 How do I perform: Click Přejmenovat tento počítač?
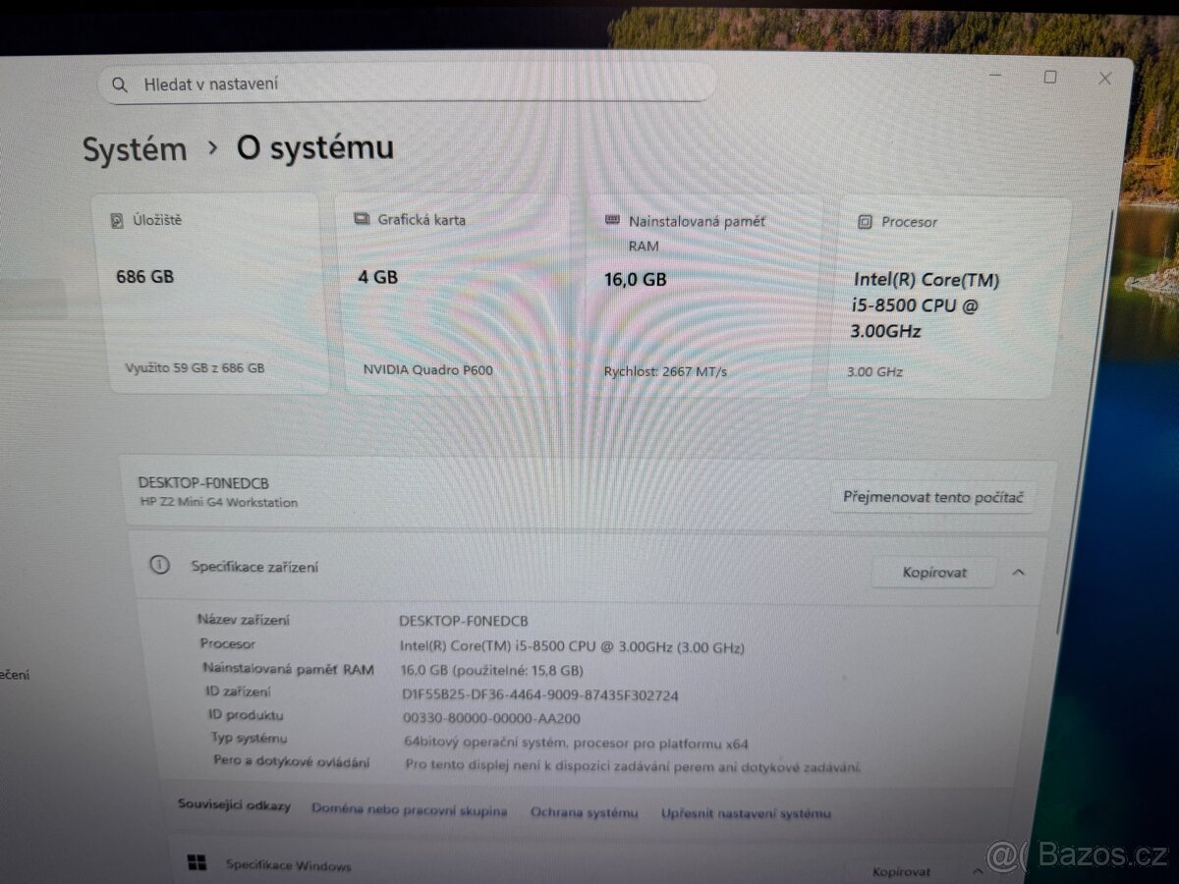932,497
